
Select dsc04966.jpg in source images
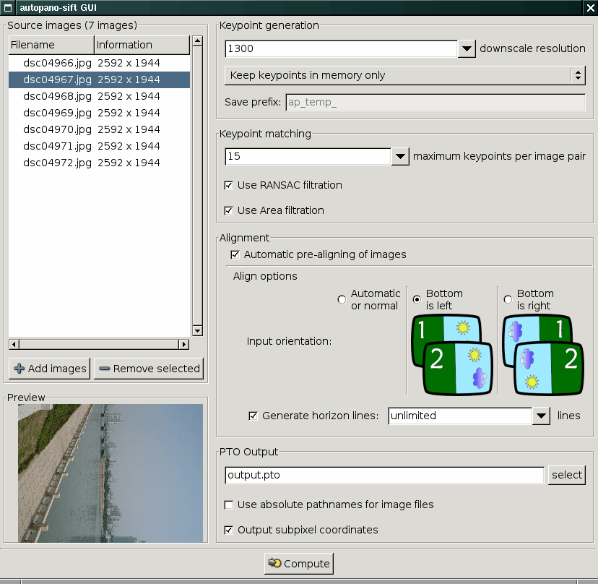pyautogui.click(x=99, y=63)
